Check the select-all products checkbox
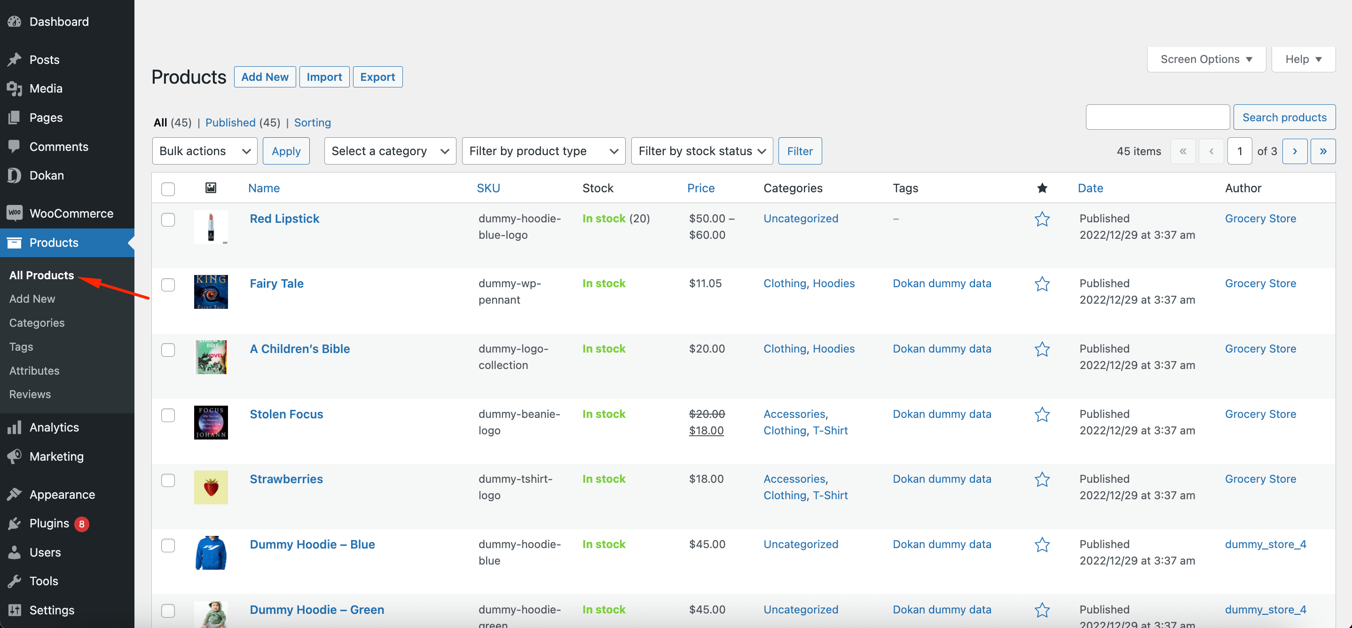The image size is (1352, 628). (168, 188)
